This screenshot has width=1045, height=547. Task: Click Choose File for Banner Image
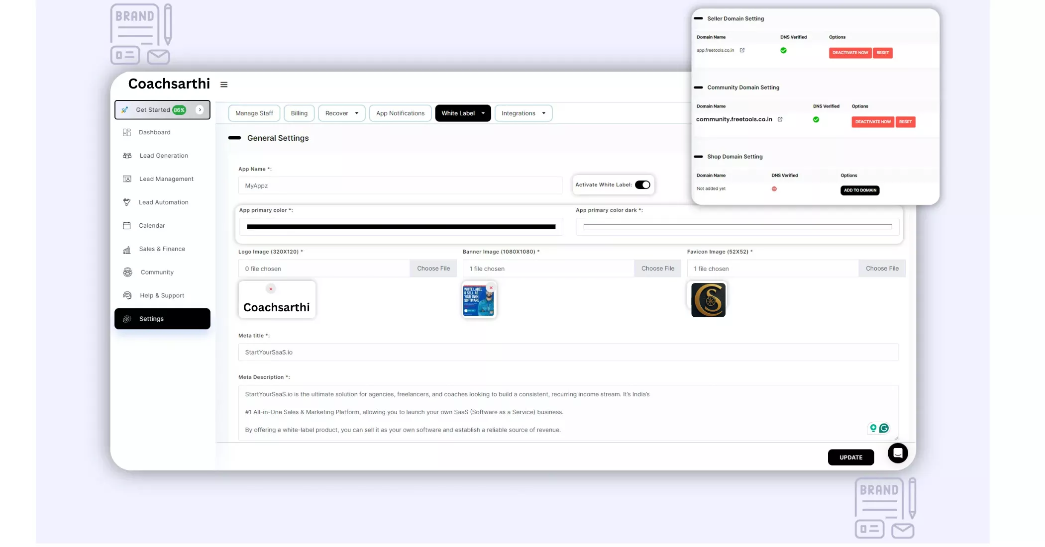(658, 269)
